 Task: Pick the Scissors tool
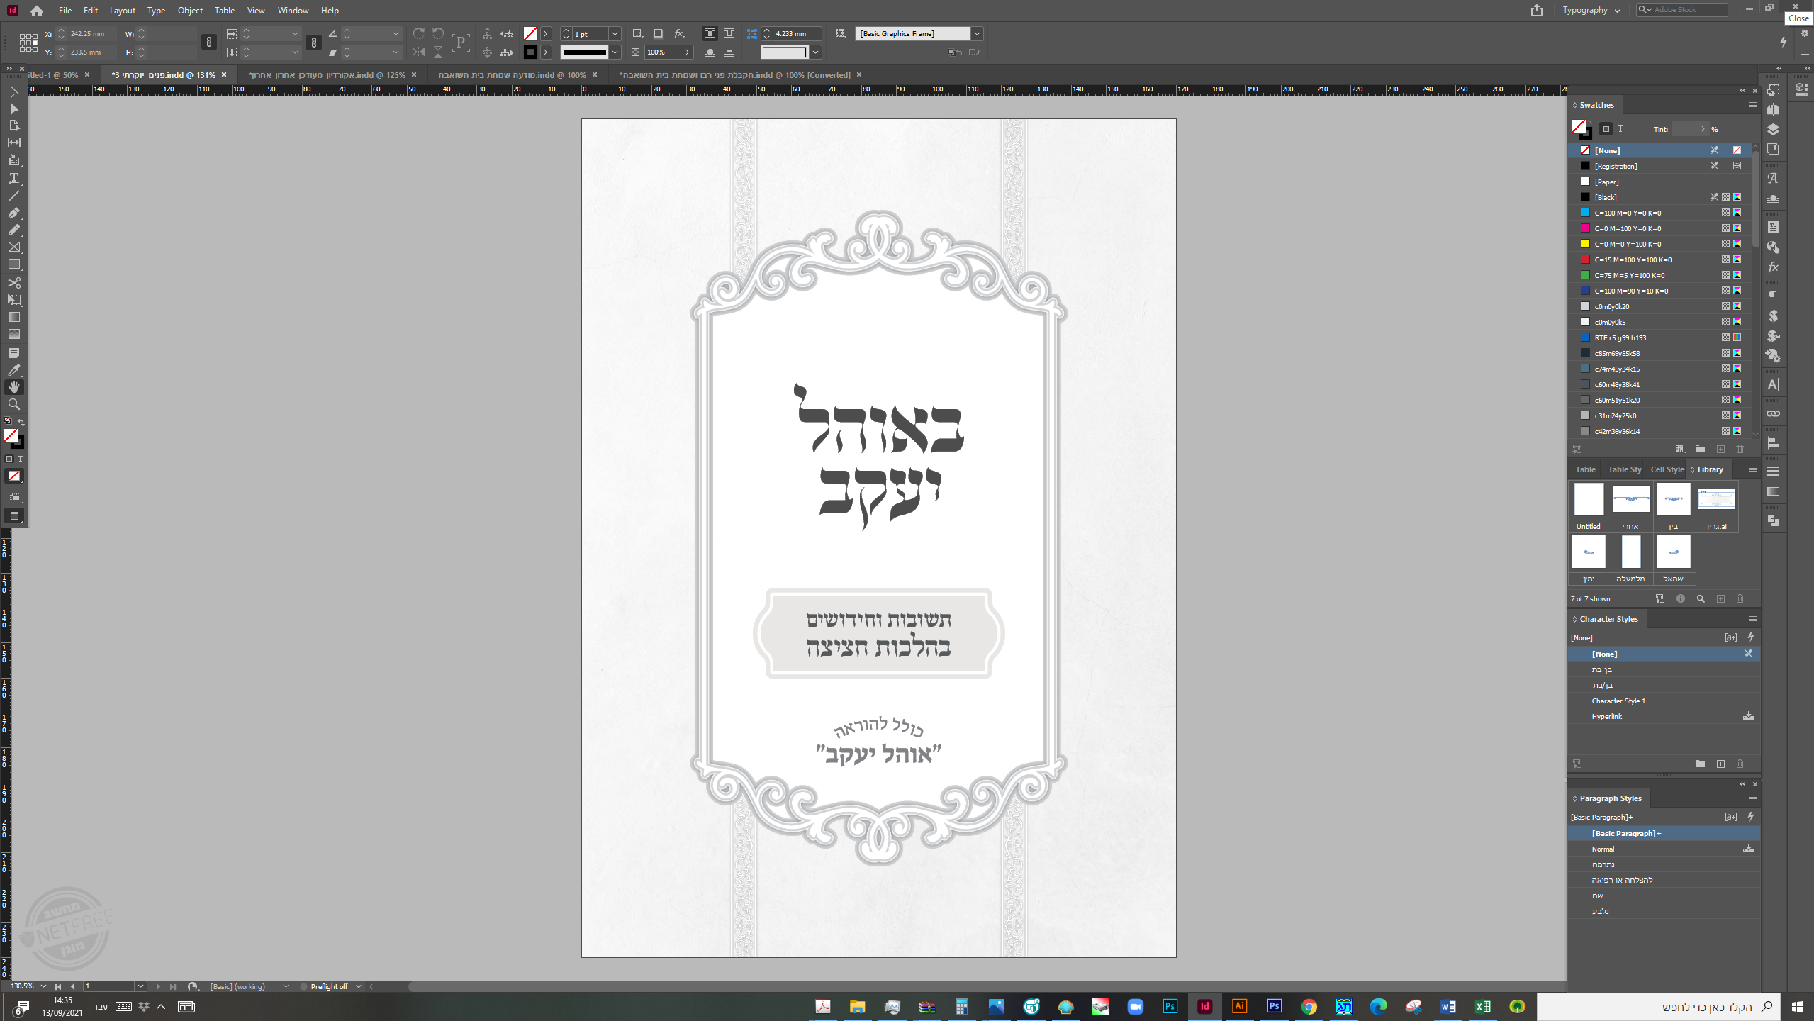point(13,282)
